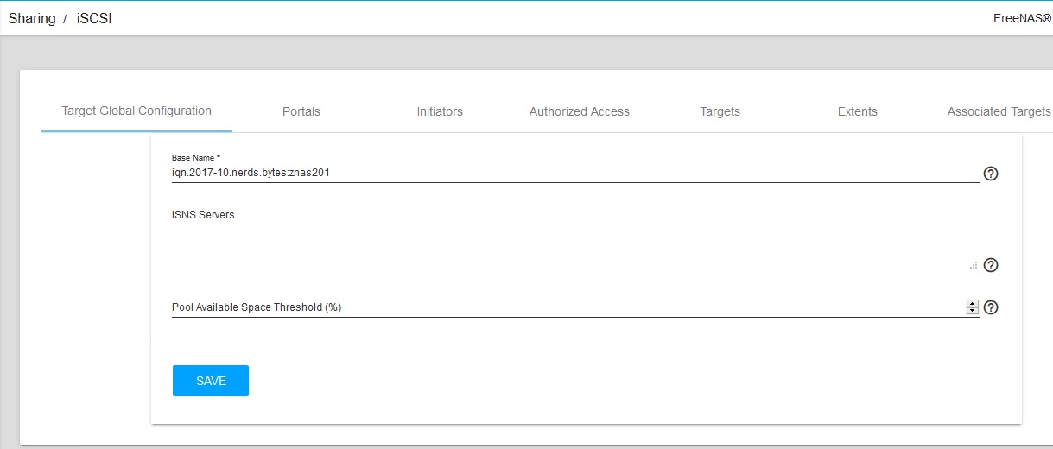This screenshot has height=449, width=1053.
Task: Click the iSCSI breadcrumb
Action: tap(94, 18)
